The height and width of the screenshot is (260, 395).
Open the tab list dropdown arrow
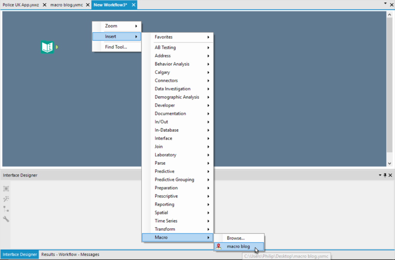point(385,3)
